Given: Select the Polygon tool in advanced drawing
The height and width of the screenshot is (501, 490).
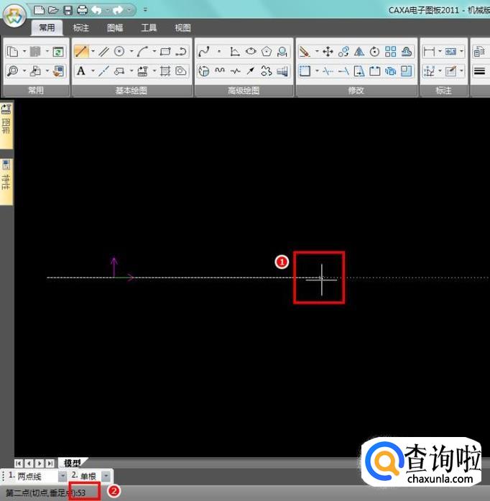Looking at the screenshot, I should 267,52.
